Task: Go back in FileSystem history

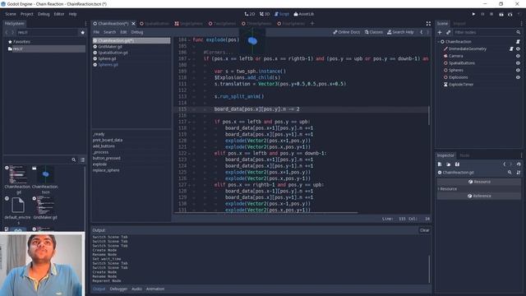Action: pyautogui.click(x=7, y=32)
